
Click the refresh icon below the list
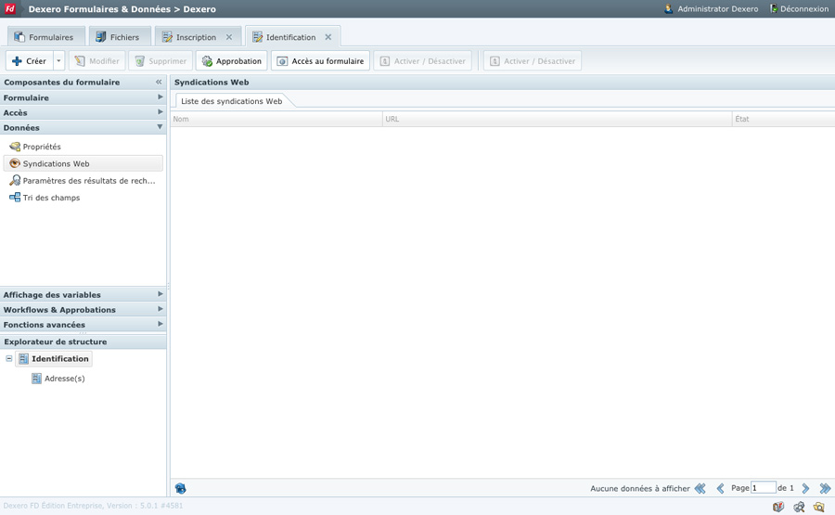pyautogui.click(x=181, y=488)
